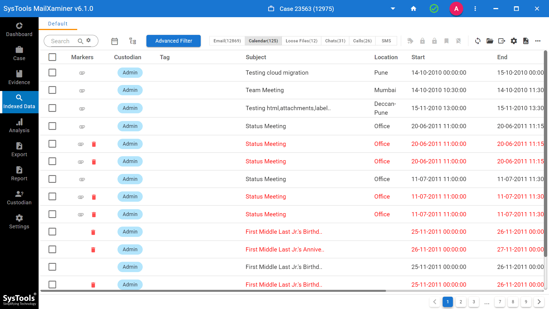Open the calendar date filter icon
The image size is (549, 309).
115,41
